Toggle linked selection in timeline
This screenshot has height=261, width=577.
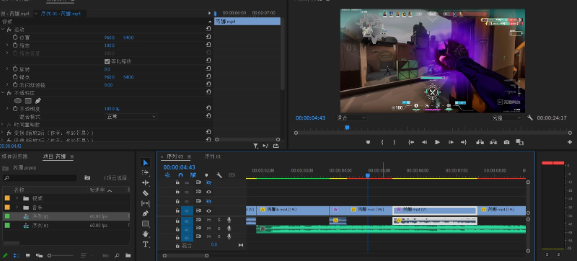tap(193, 175)
